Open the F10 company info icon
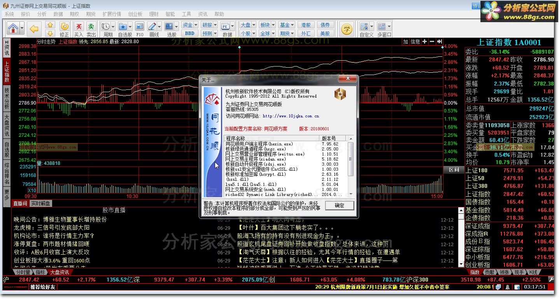Viewport: 559px width, 299px height. click(140, 26)
